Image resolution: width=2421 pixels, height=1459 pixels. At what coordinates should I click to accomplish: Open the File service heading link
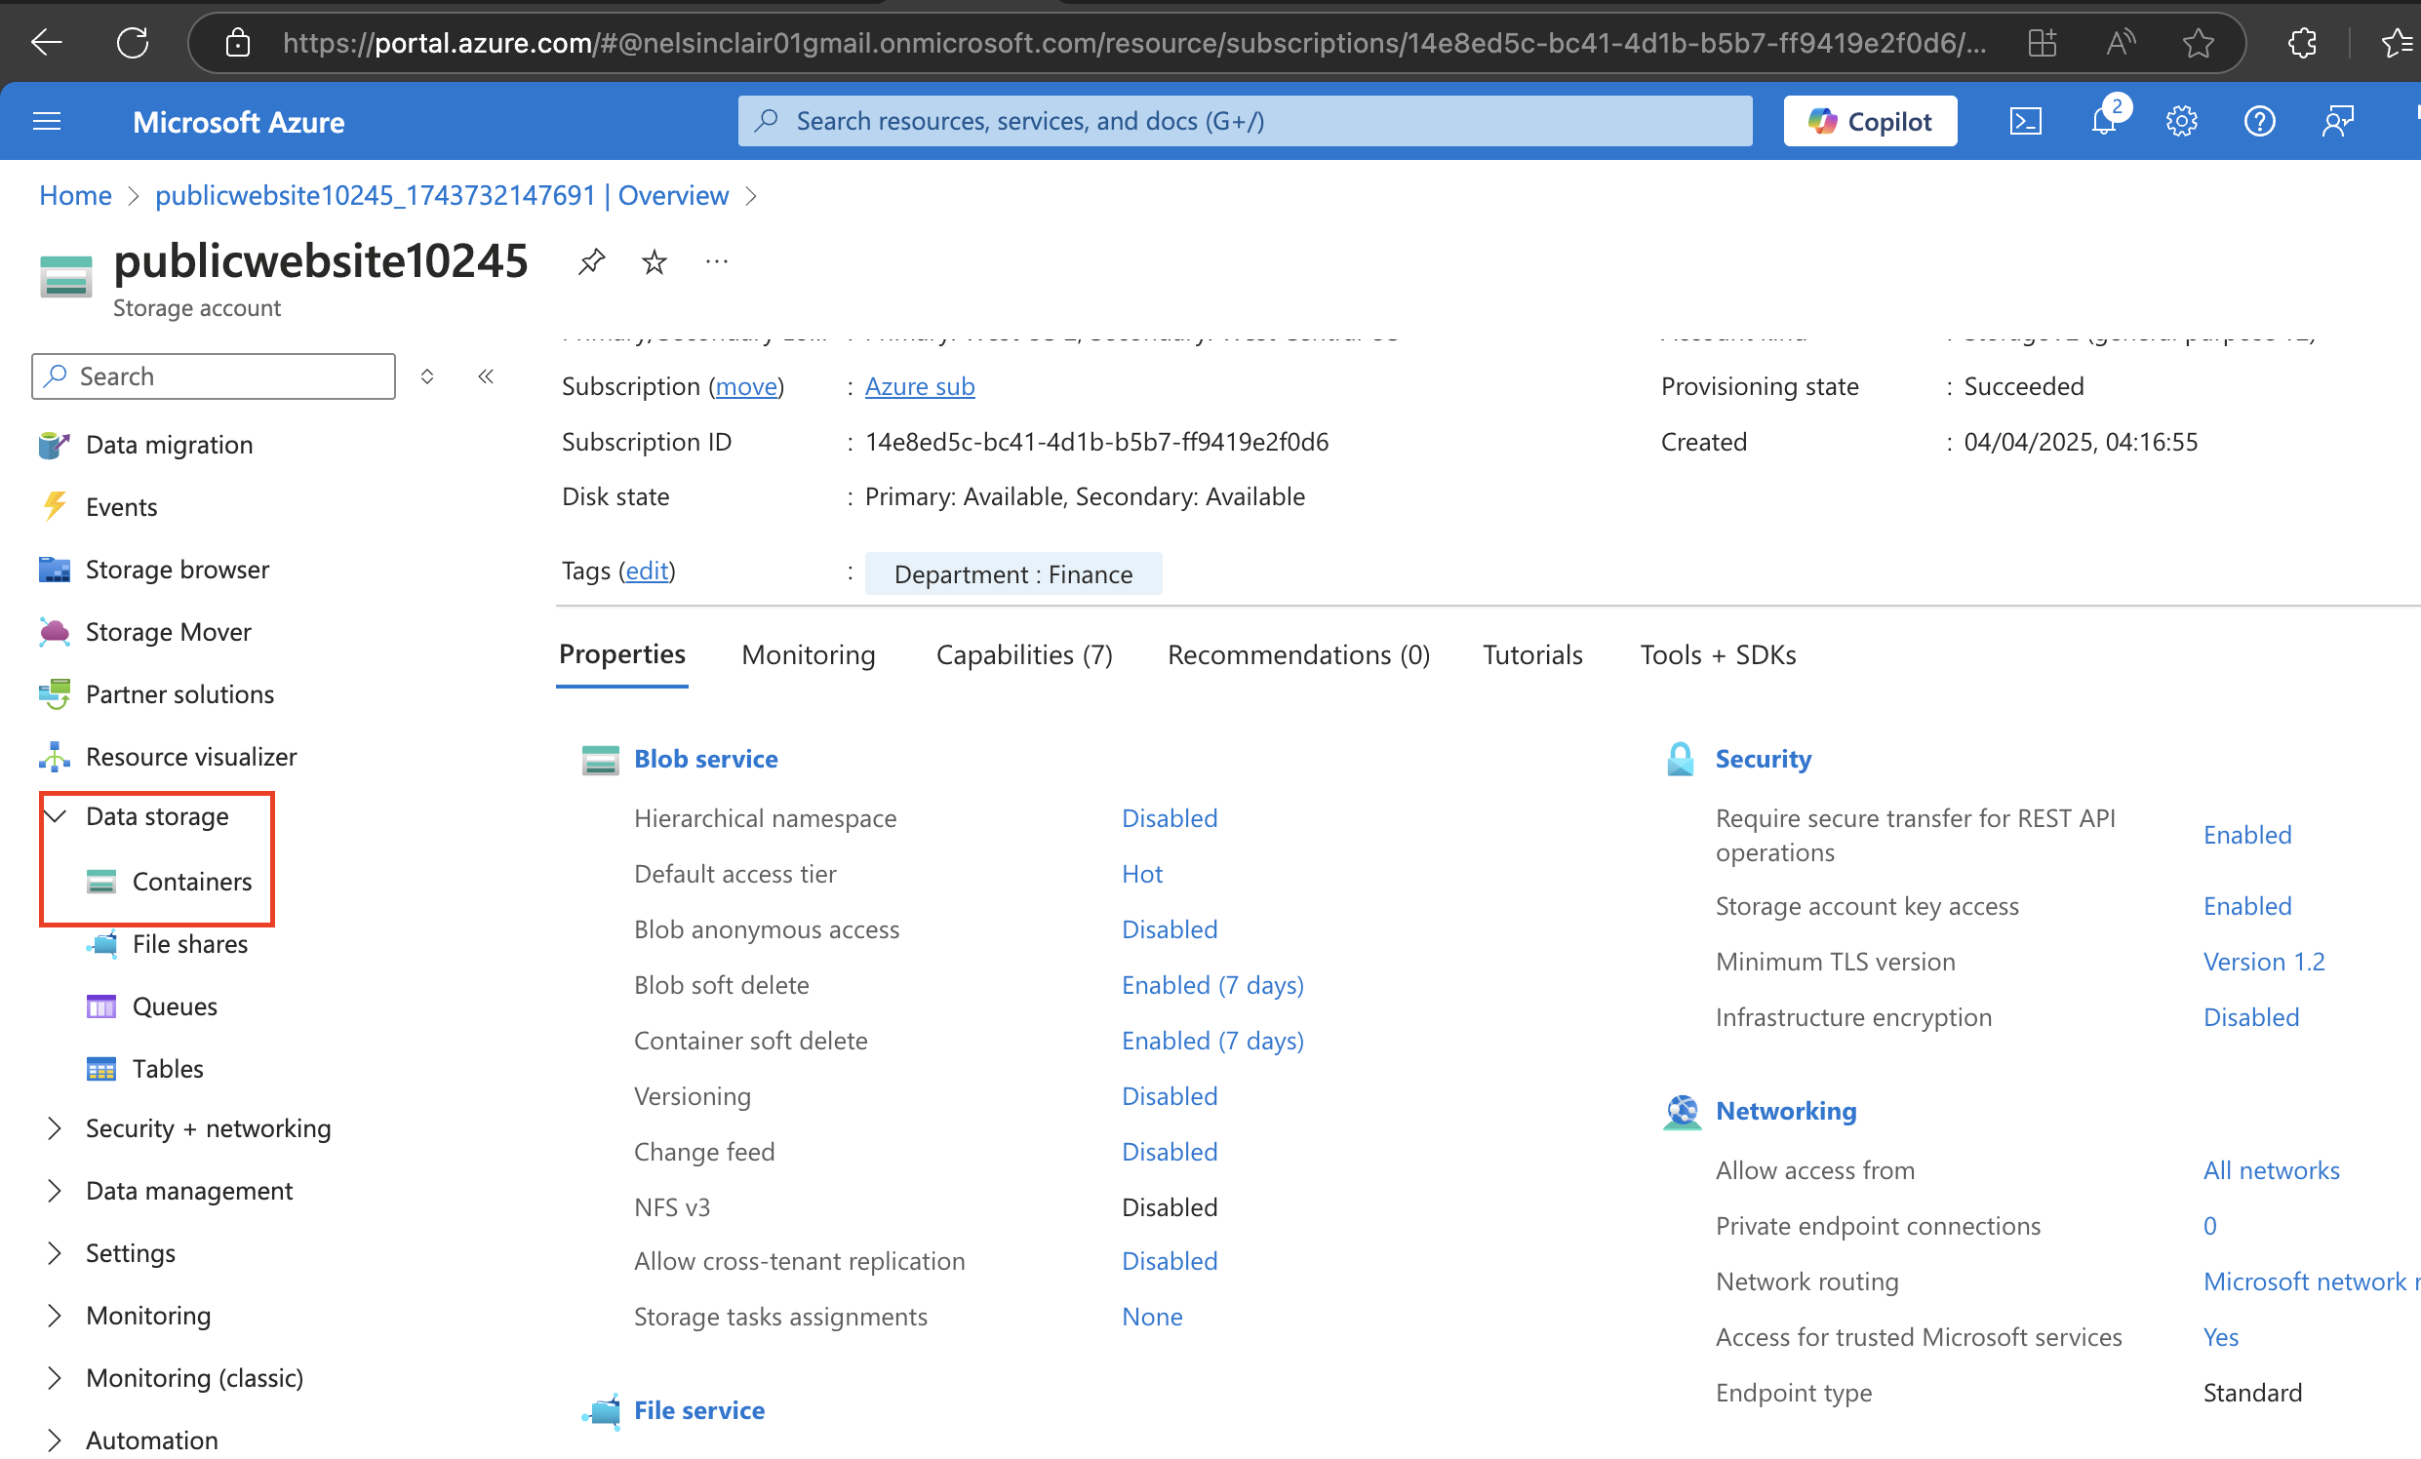click(698, 1410)
